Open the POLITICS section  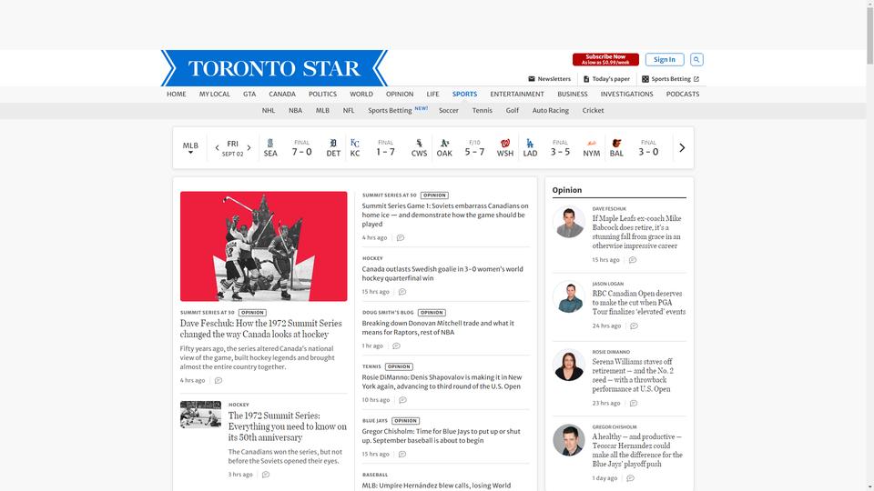click(x=322, y=94)
